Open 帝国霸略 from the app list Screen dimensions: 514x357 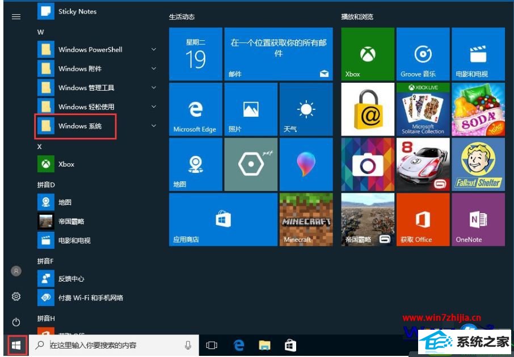(x=98, y=222)
